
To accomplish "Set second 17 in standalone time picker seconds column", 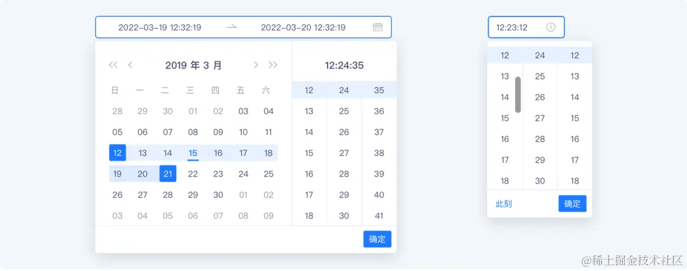I will pyautogui.click(x=575, y=160).
